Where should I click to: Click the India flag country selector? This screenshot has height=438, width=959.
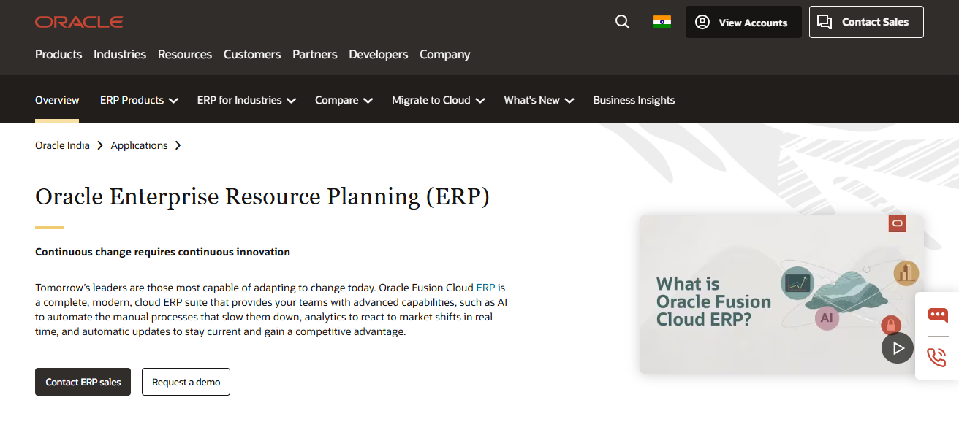(662, 21)
